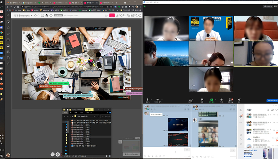
Task: Toggle the Facilitator badge in Mural
Action: pos(58,16)
